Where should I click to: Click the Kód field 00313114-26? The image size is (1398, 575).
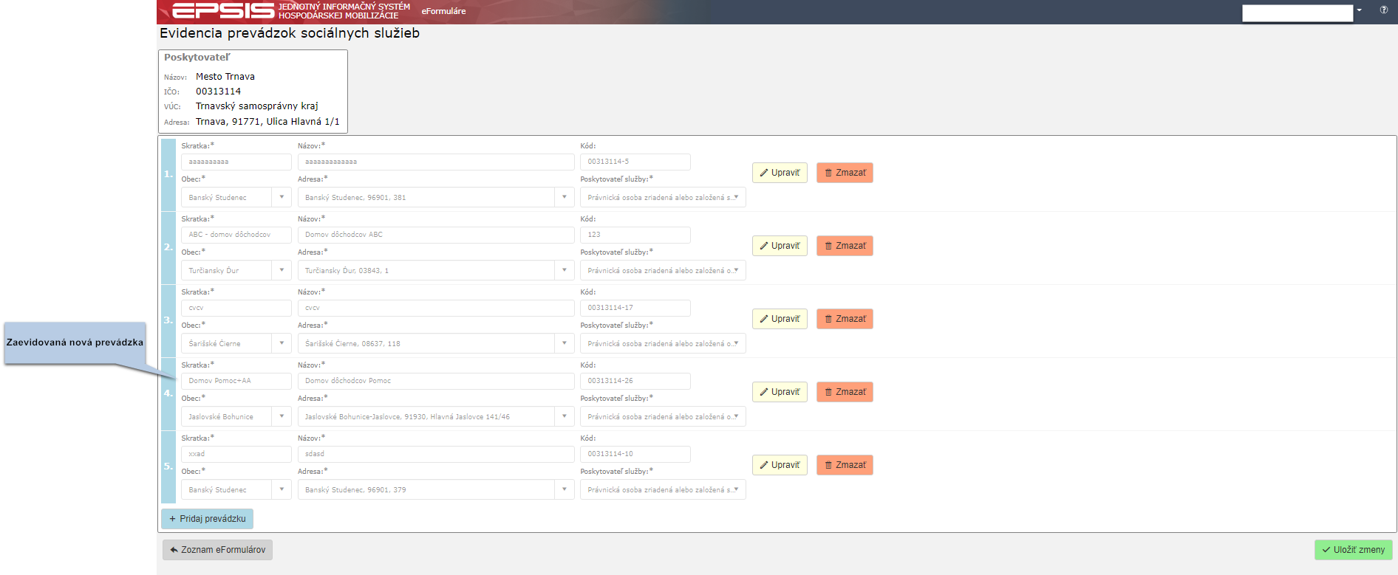[635, 381]
